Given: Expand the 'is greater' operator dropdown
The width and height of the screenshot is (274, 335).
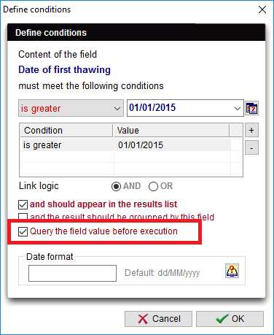Looking at the screenshot, I should 71,108.
